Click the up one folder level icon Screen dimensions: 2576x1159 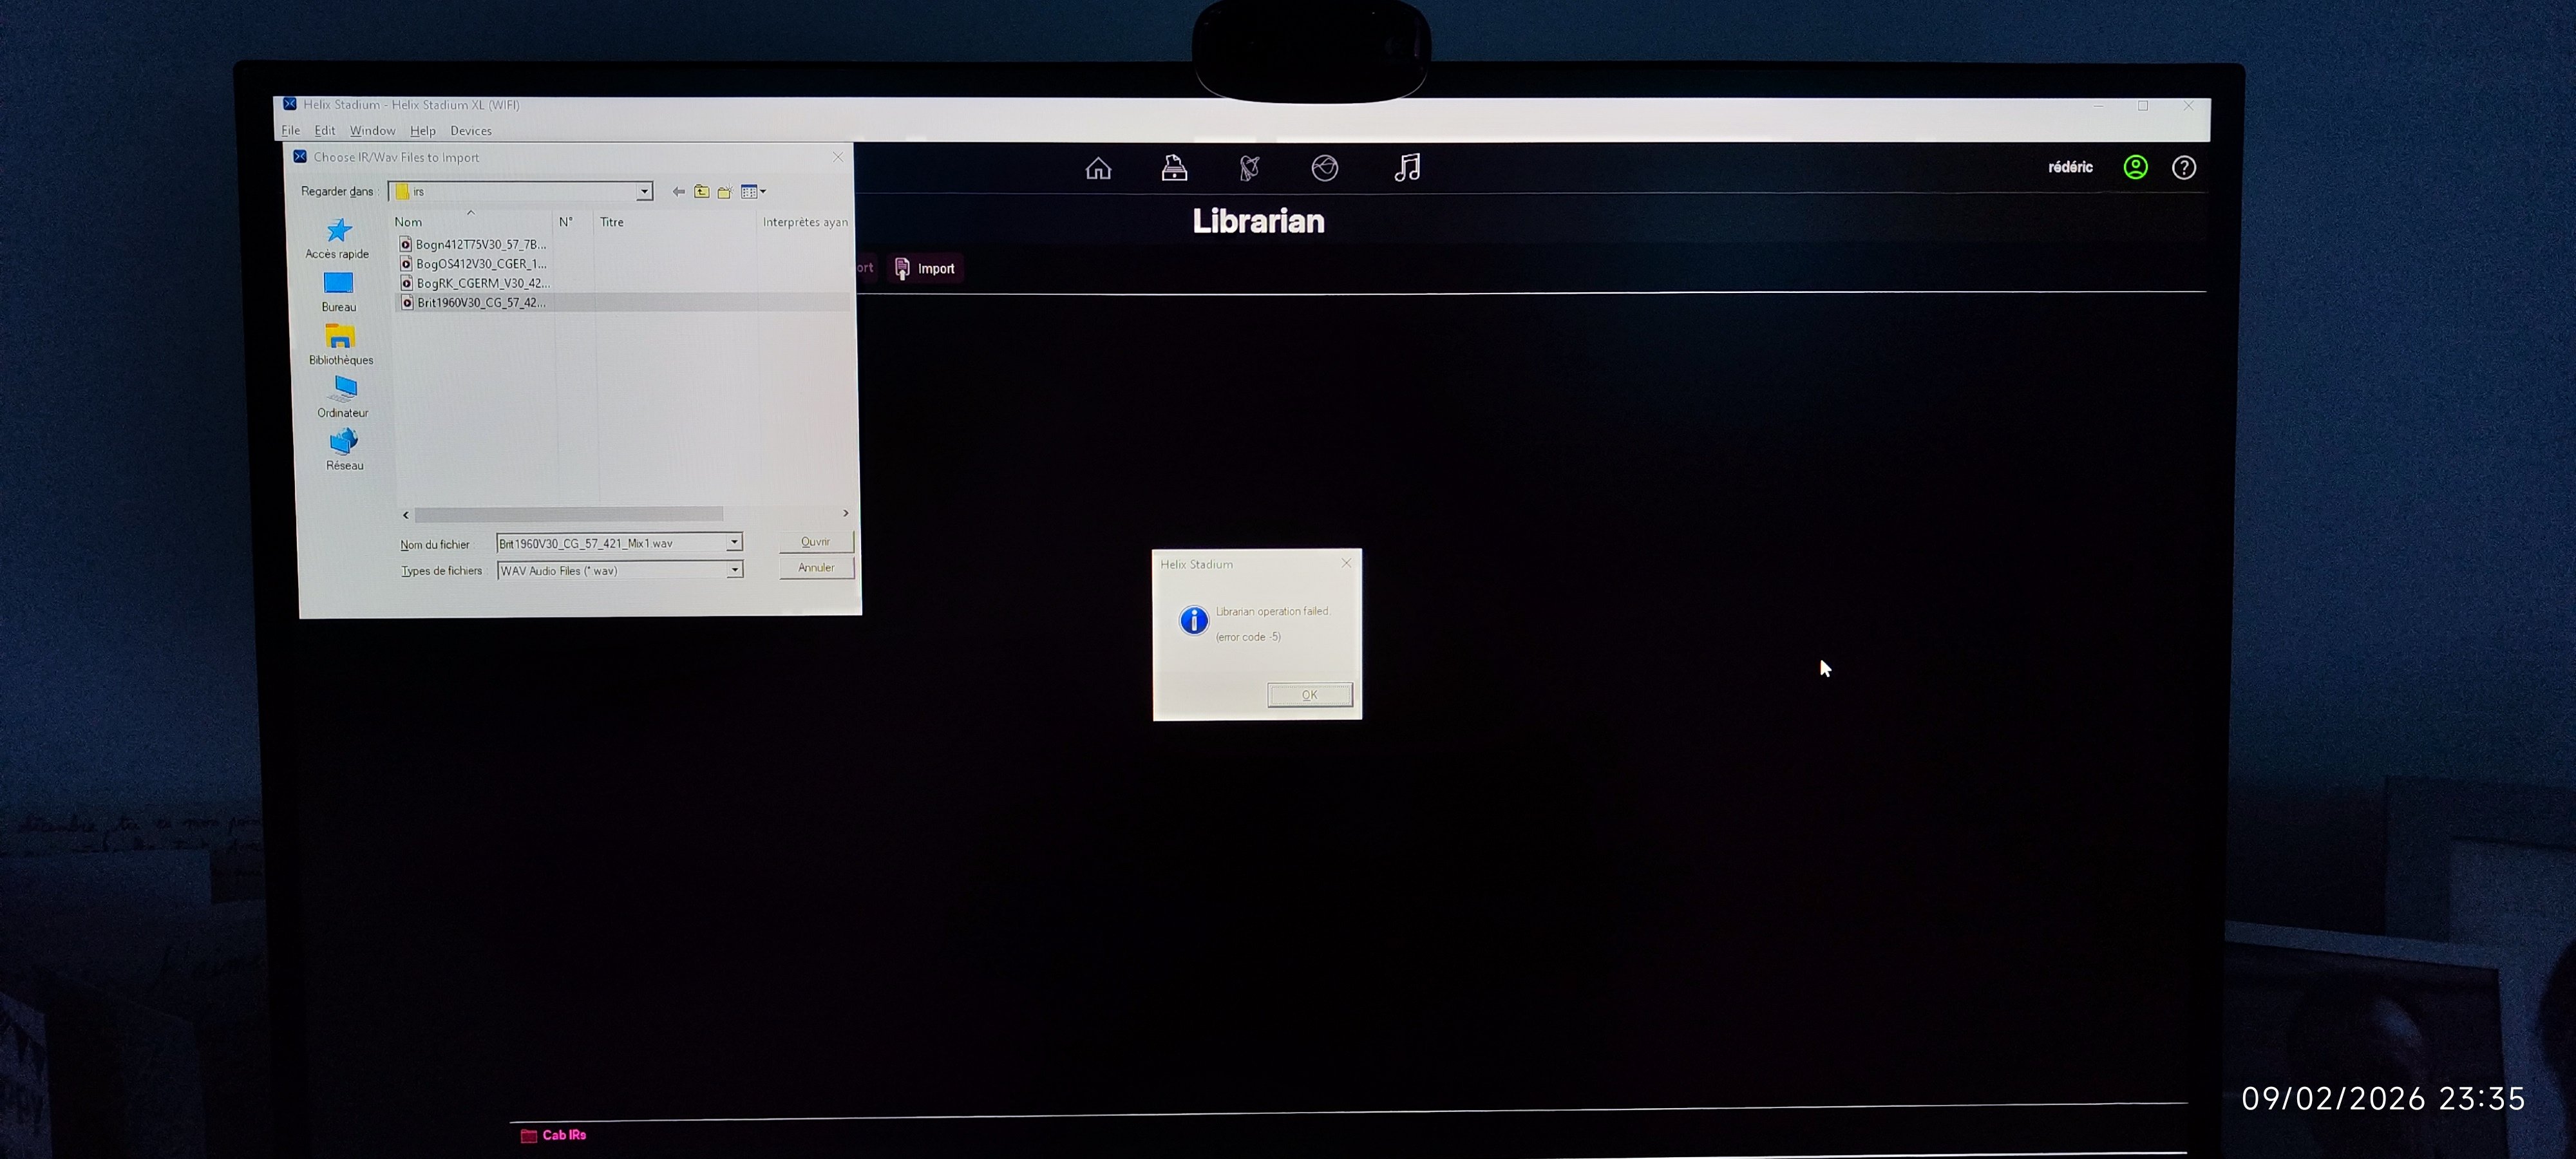[702, 191]
